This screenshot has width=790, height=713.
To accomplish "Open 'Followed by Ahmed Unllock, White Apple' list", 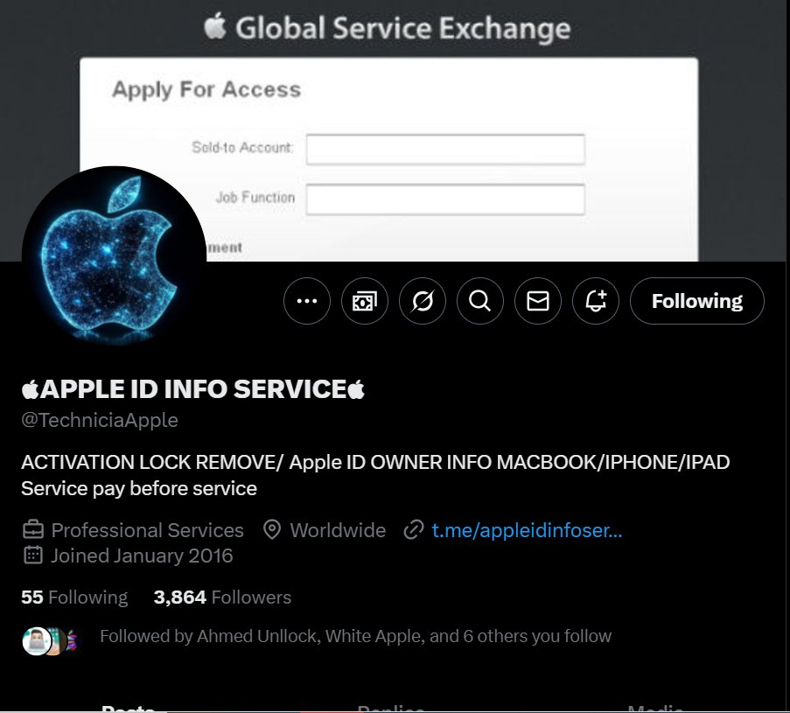I will pos(355,636).
